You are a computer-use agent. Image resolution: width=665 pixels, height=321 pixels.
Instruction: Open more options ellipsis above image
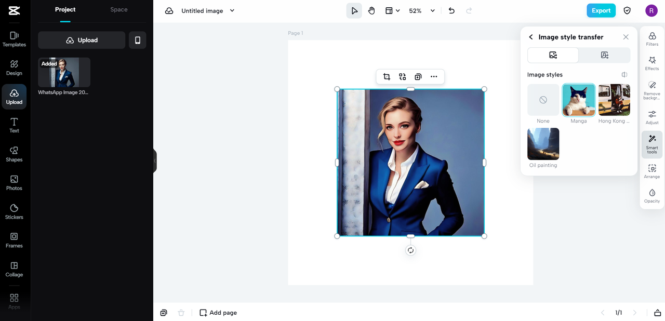pyautogui.click(x=434, y=77)
